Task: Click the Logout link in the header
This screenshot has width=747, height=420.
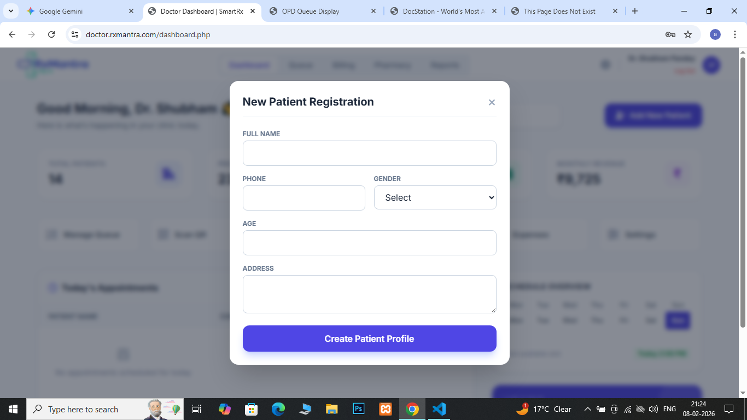Action: click(685, 71)
